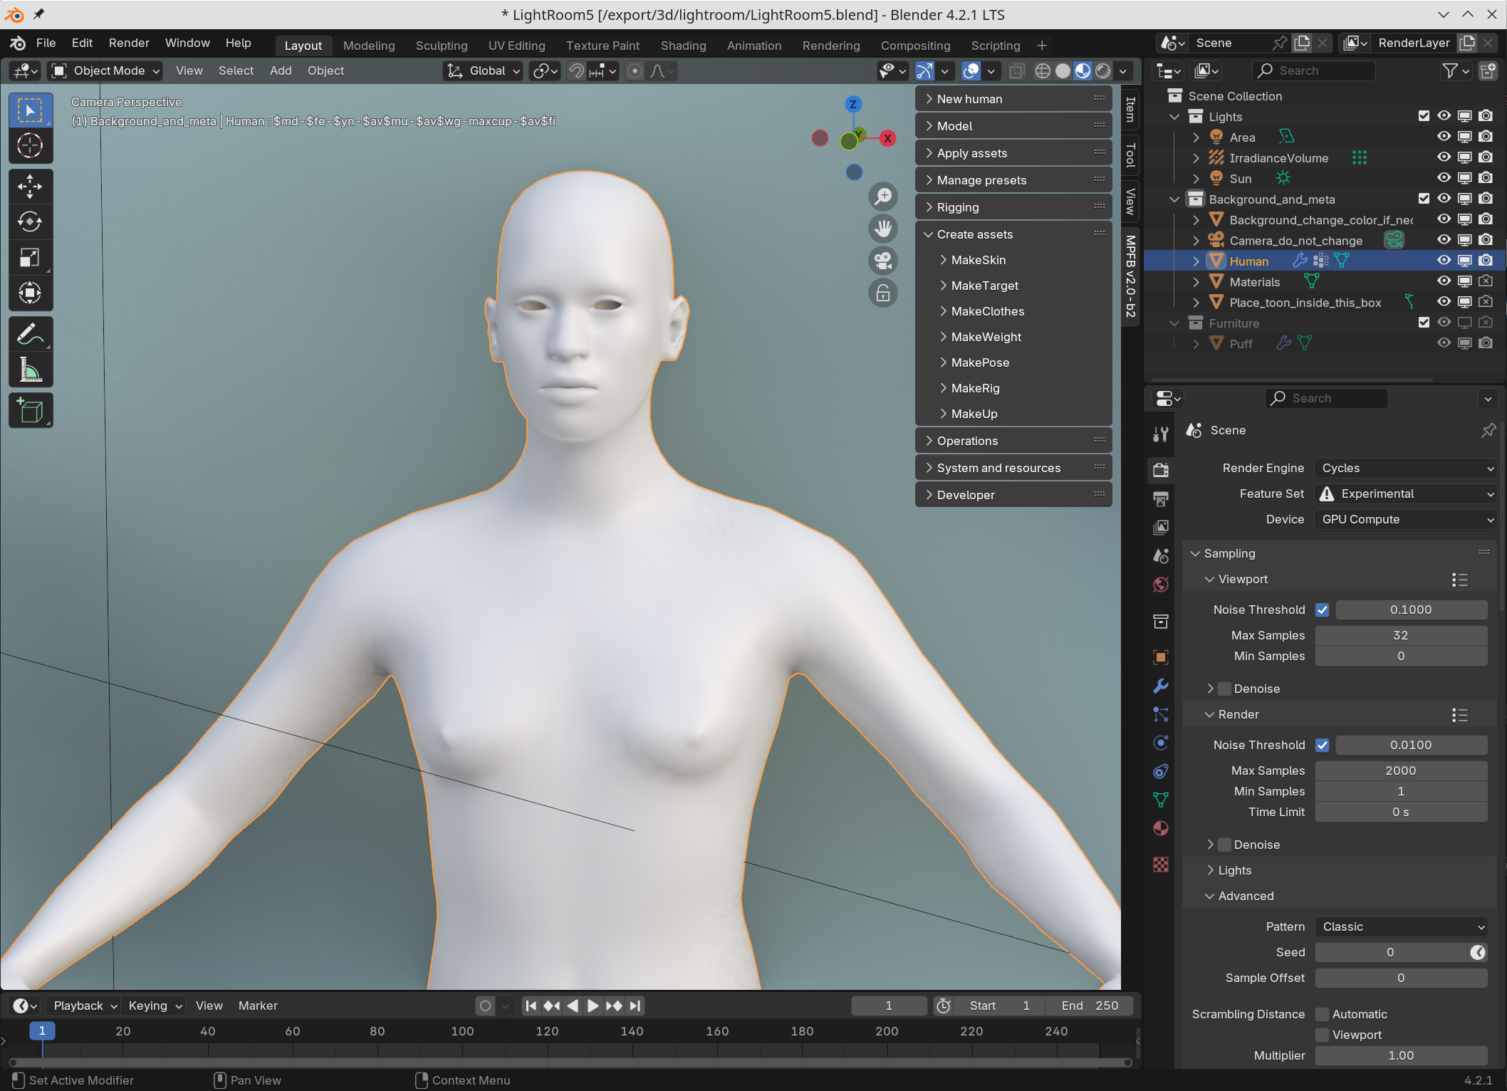Uncheck the Furniture collection checkbox
The image size is (1507, 1091).
(x=1424, y=323)
